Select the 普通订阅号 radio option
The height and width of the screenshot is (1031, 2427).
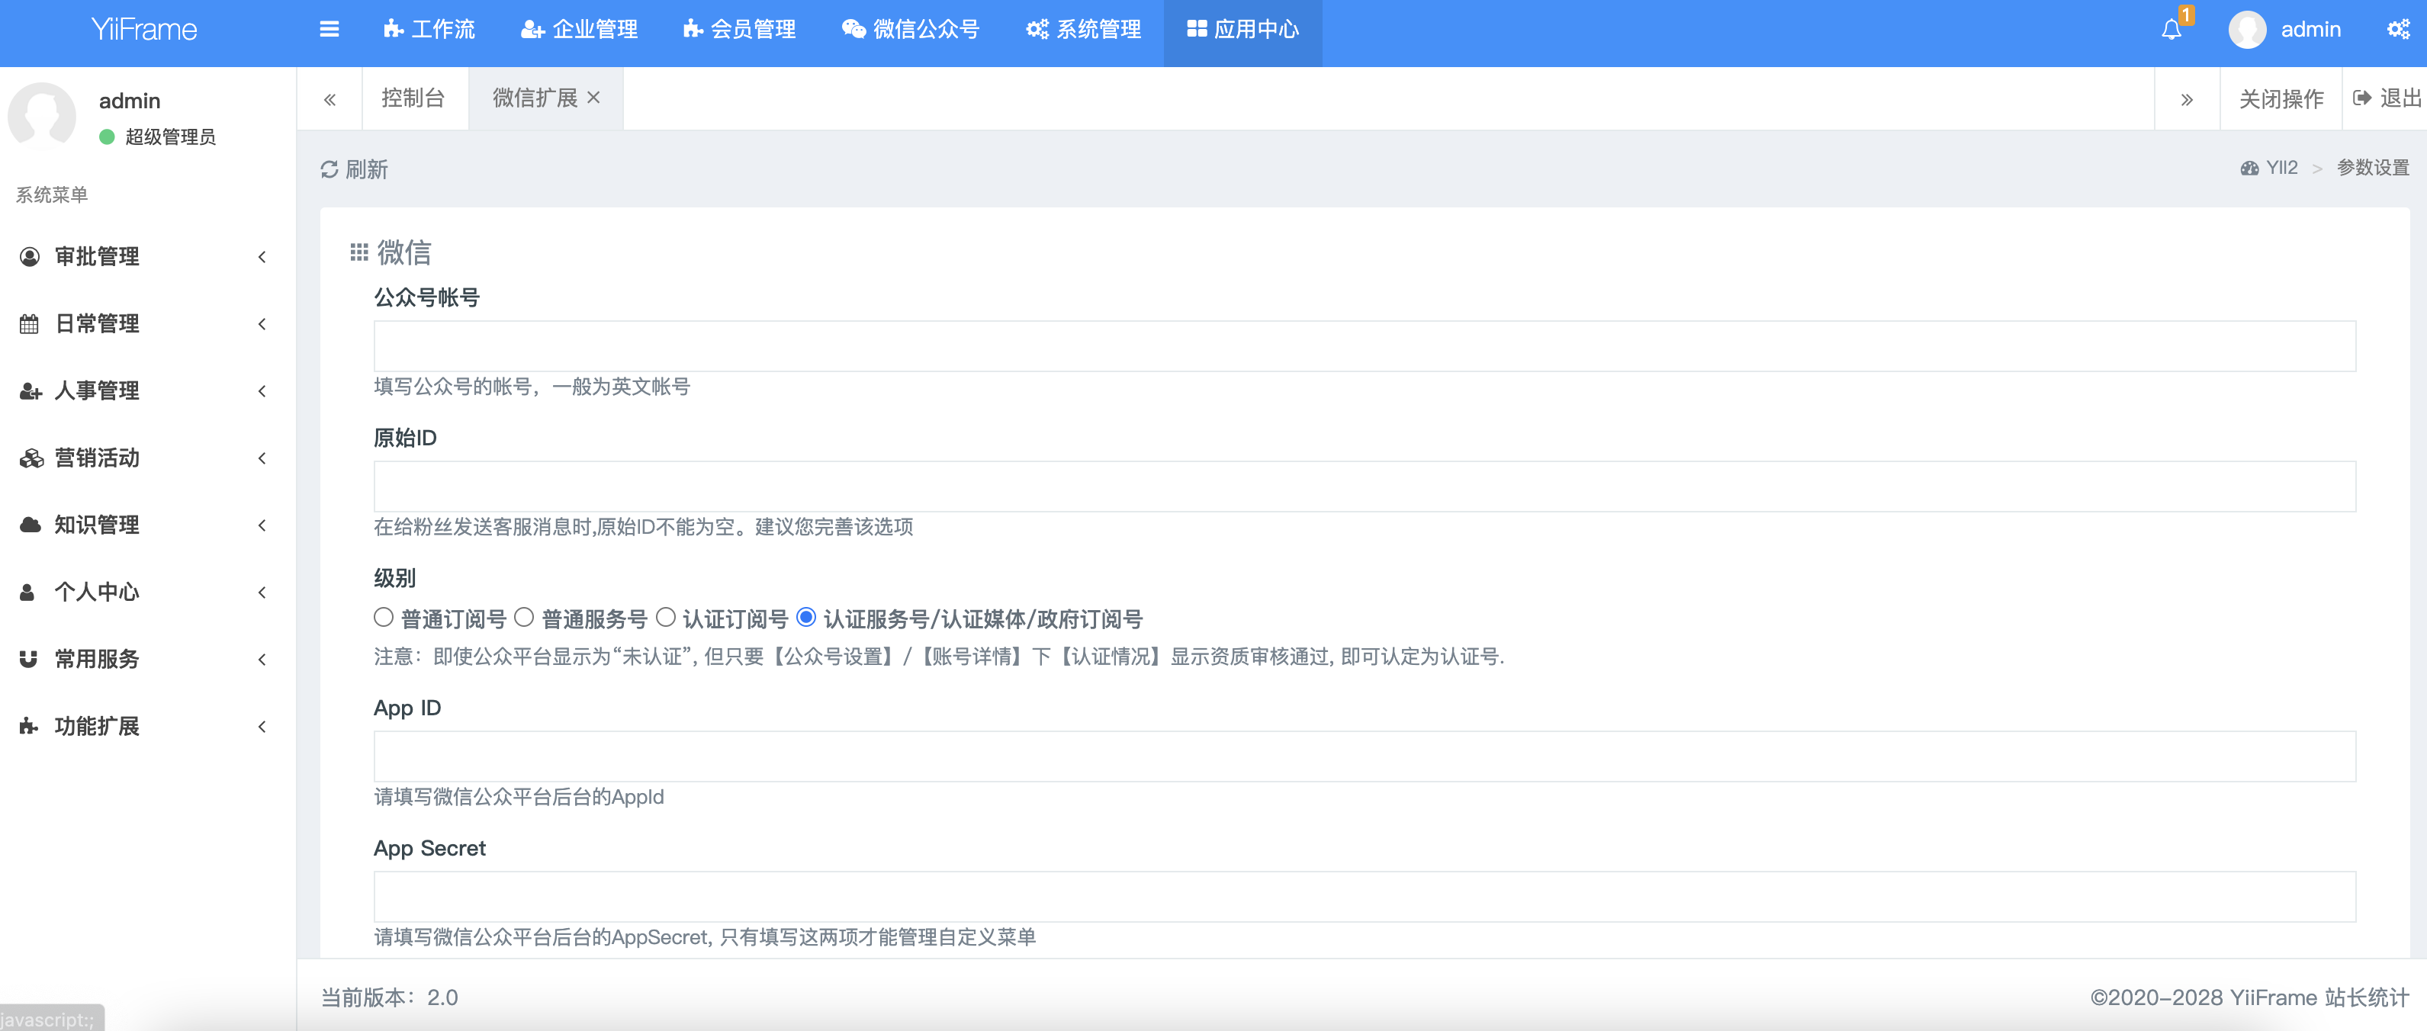pos(384,618)
